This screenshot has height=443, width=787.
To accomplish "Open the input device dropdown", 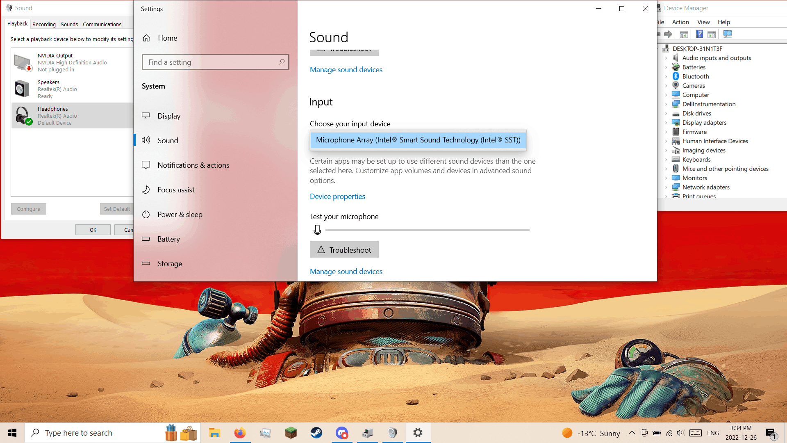I will (418, 140).
